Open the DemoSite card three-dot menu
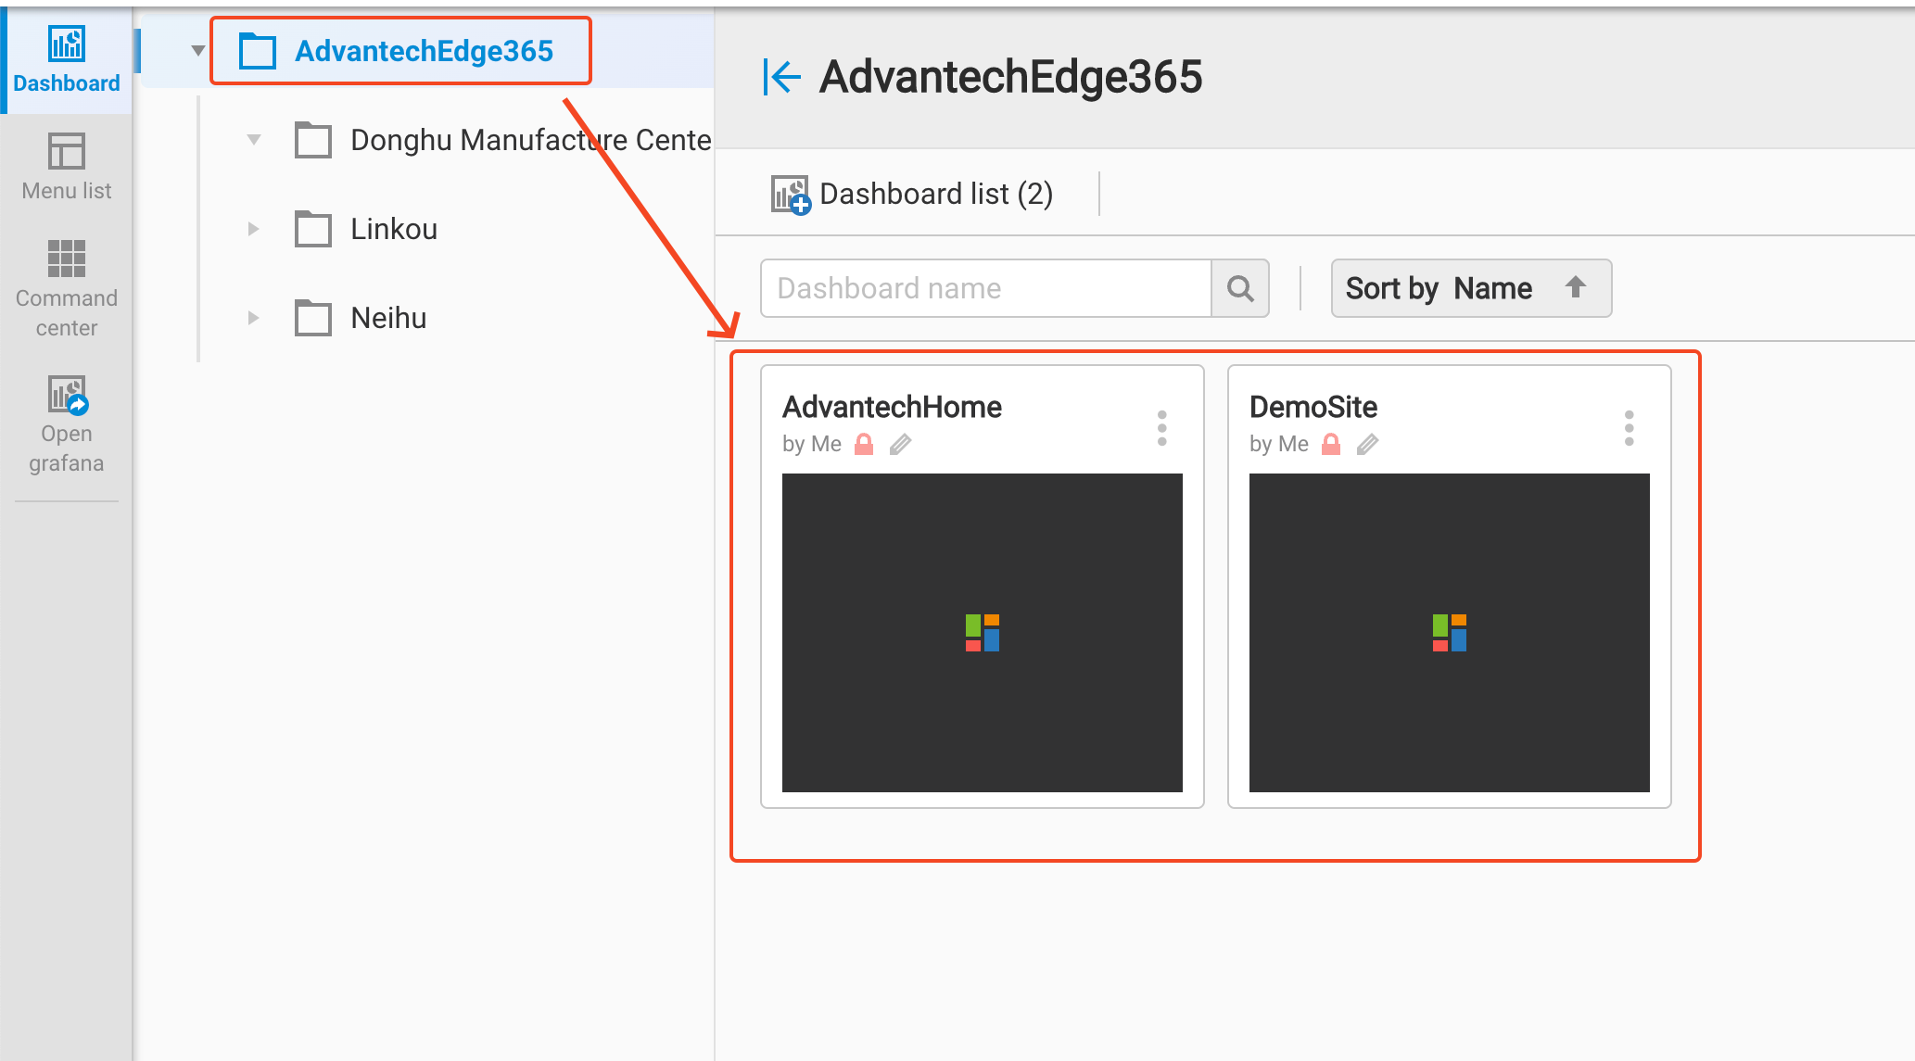The image size is (1915, 1061). click(x=1629, y=428)
